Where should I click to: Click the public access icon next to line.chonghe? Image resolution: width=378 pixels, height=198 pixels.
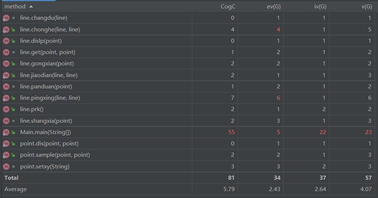pos(14,30)
